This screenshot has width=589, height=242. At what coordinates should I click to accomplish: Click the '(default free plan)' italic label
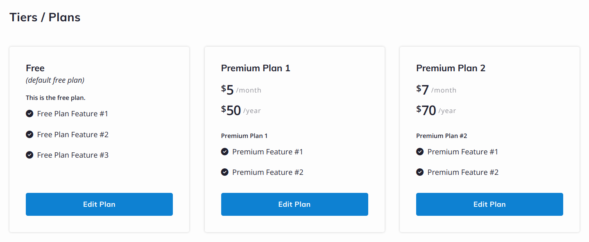tap(55, 80)
